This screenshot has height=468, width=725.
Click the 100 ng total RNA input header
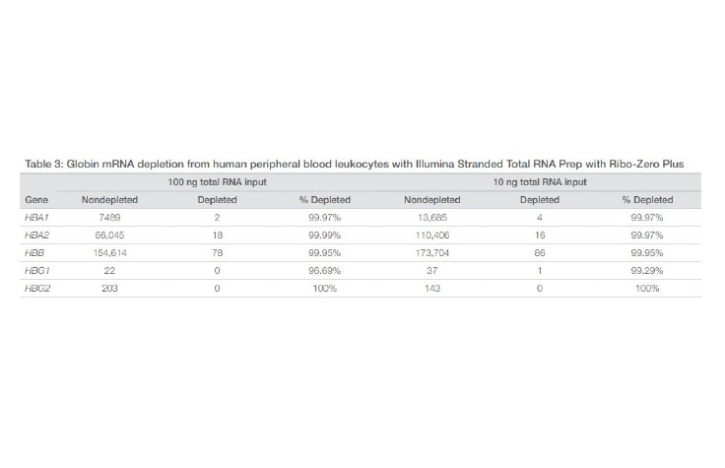pyautogui.click(x=217, y=182)
